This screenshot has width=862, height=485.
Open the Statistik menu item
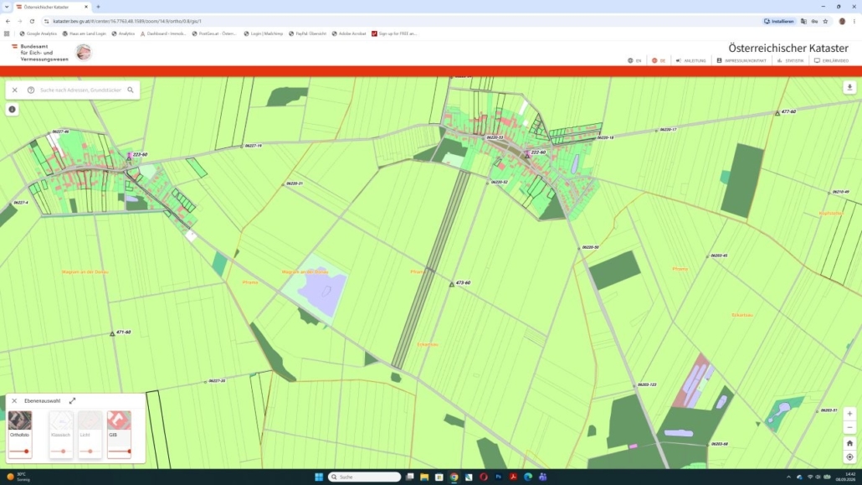pos(790,60)
